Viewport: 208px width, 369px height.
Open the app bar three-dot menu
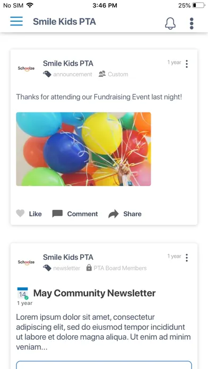[x=192, y=23]
